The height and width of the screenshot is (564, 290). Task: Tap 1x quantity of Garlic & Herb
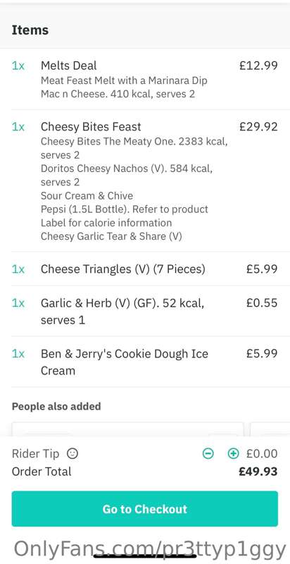[x=18, y=303]
